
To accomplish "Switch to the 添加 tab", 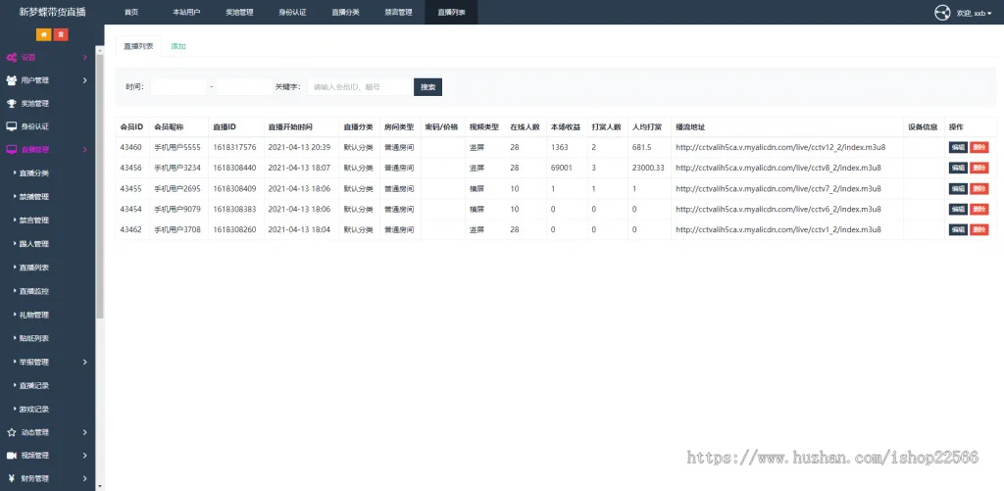I will tap(178, 46).
